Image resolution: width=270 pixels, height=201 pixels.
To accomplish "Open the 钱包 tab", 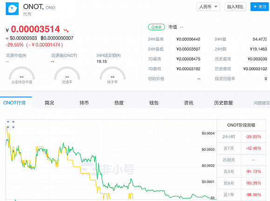I will [154, 103].
